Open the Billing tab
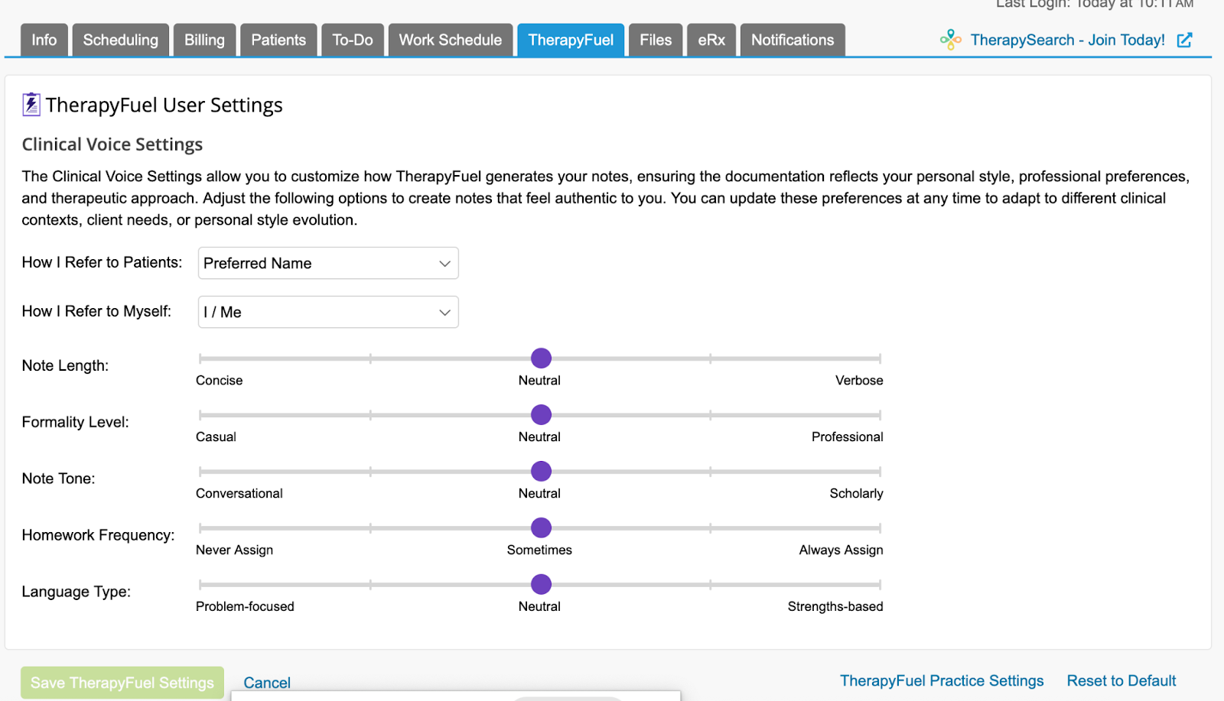The width and height of the screenshot is (1224, 701). pyautogui.click(x=204, y=40)
